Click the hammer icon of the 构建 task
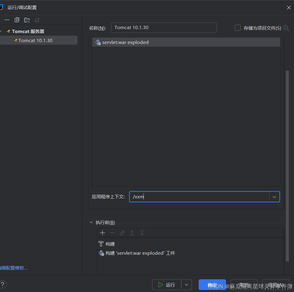Image resolution: width=294 pixels, height=292 pixels. (101, 244)
